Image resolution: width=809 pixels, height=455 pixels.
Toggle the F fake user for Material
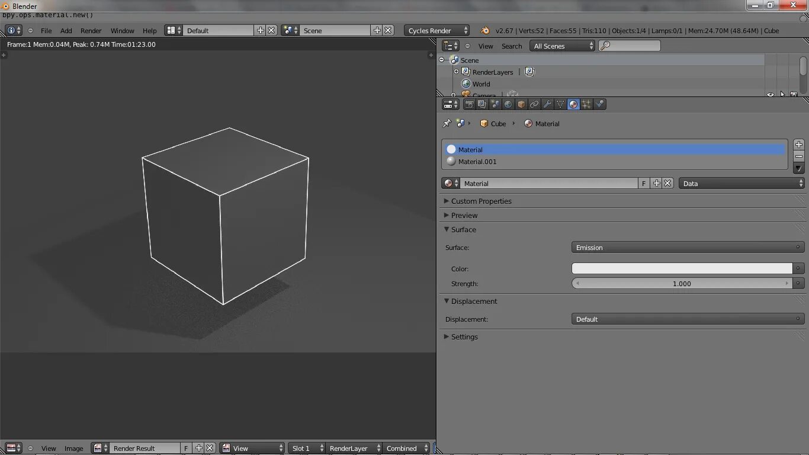coord(644,184)
